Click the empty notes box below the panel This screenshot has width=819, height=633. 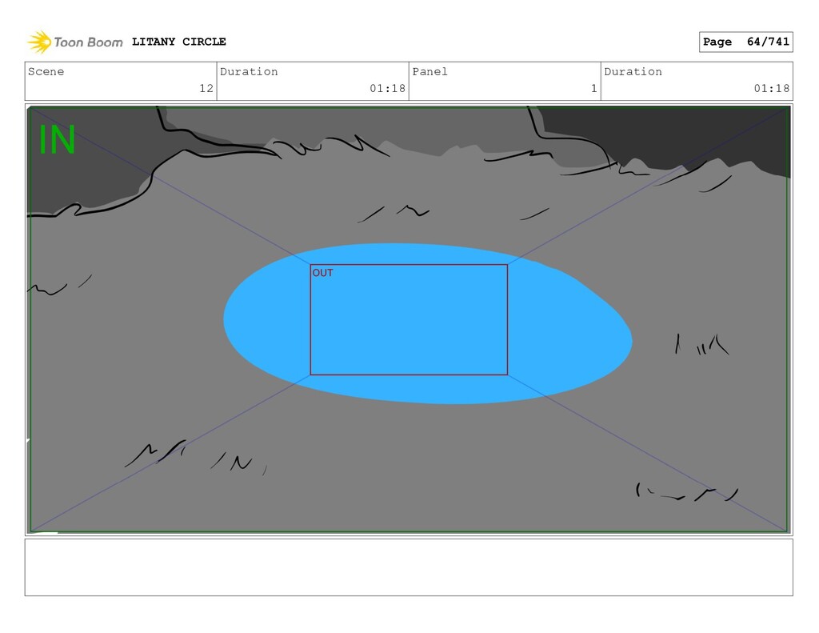(409, 567)
